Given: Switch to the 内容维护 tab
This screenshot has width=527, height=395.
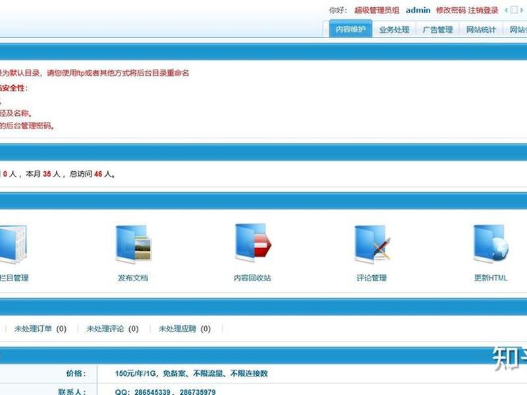Looking at the screenshot, I should coord(350,29).
